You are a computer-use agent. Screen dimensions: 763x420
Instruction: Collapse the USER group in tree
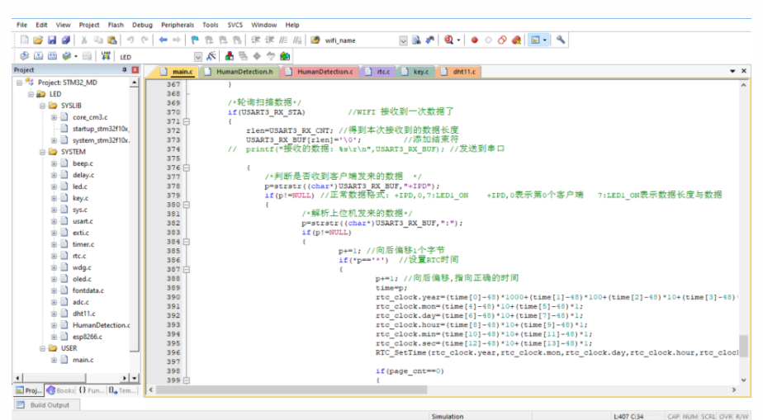(42, 348)
